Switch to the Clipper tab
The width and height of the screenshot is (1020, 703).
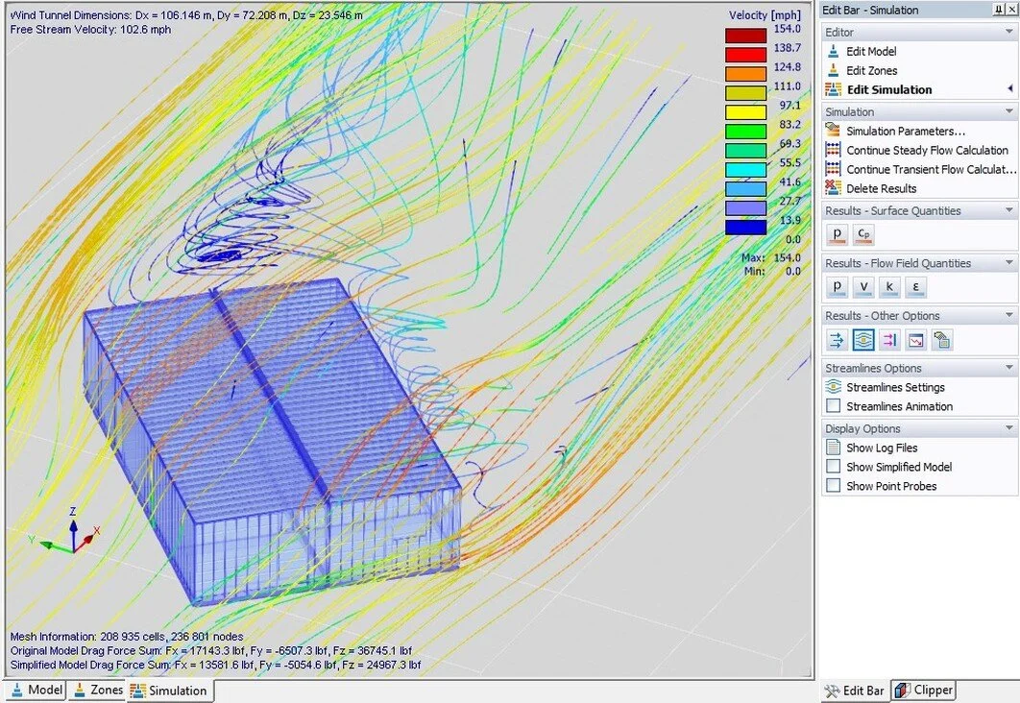point(924,690)
